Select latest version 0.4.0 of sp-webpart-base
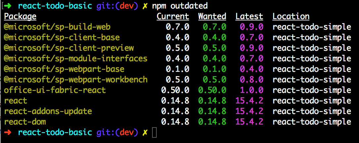359x143 pixels. point(251,69)
